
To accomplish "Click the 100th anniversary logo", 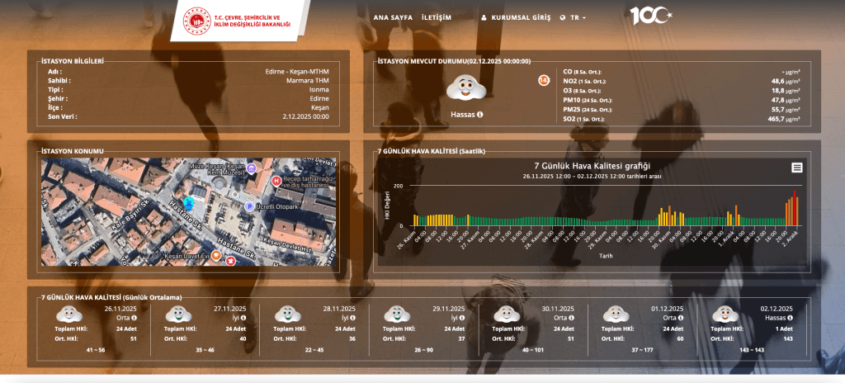I will 652,17.
